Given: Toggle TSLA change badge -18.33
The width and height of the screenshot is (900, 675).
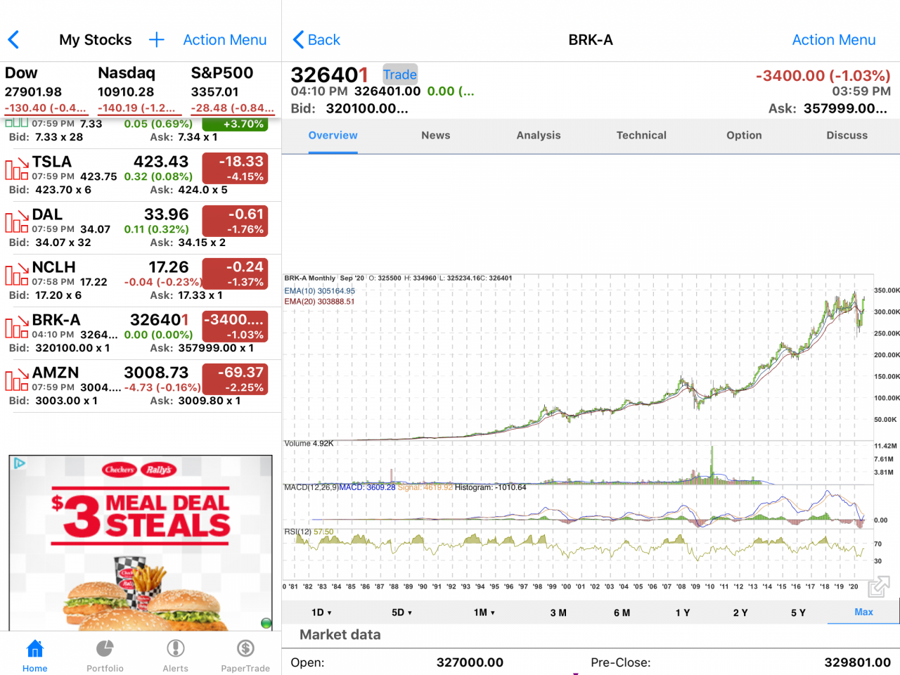Looking at the screenshot, I should (x=235, y=169).
